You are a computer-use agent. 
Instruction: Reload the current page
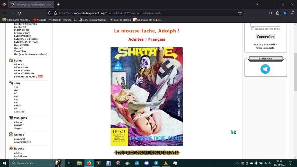point(19,13)
